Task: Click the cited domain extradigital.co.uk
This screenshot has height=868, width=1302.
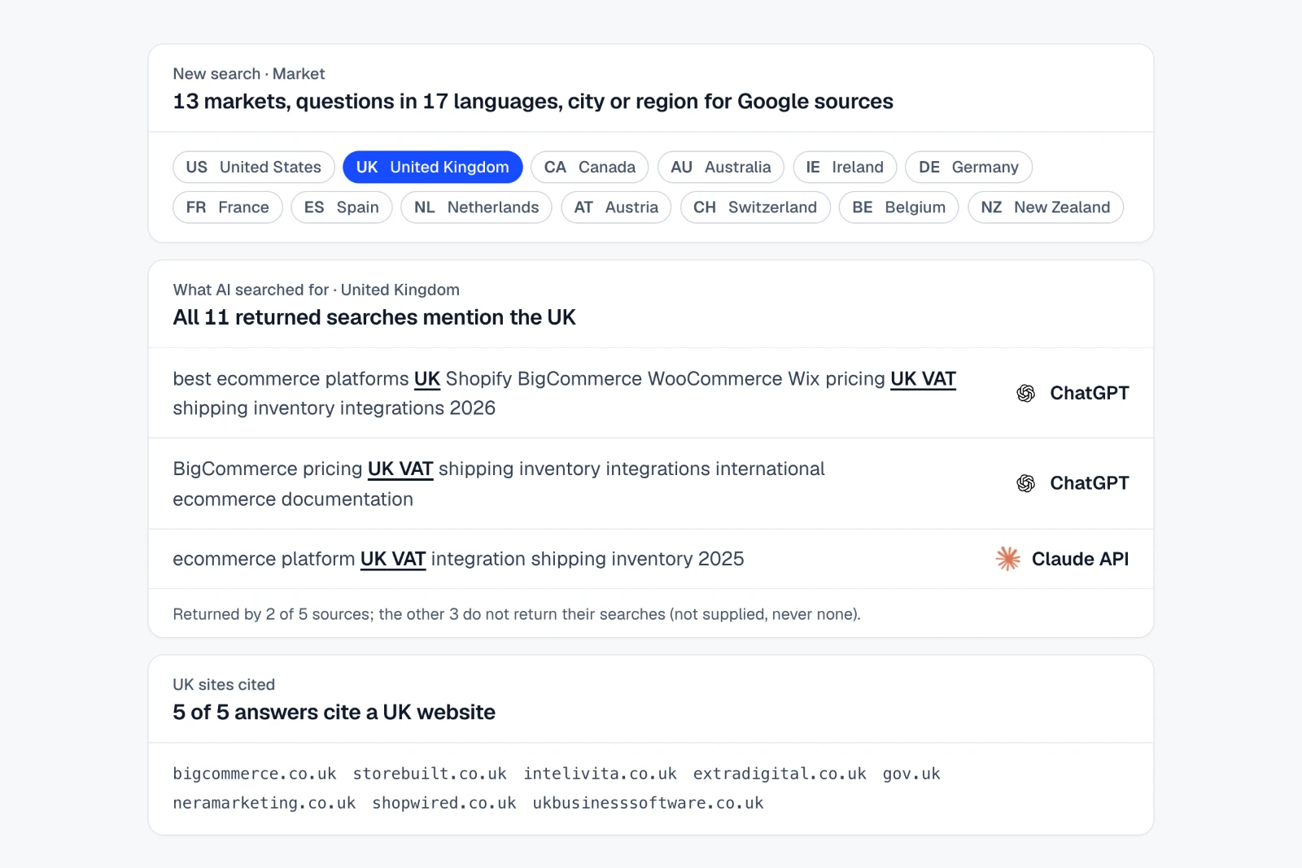Action: click(780, 774)
